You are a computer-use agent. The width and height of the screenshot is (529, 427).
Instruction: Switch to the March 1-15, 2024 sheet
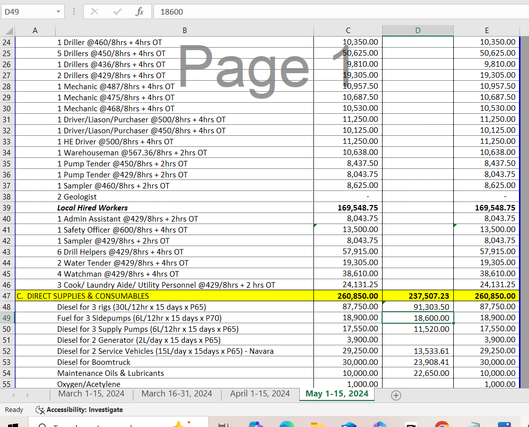tap(91, 393)
